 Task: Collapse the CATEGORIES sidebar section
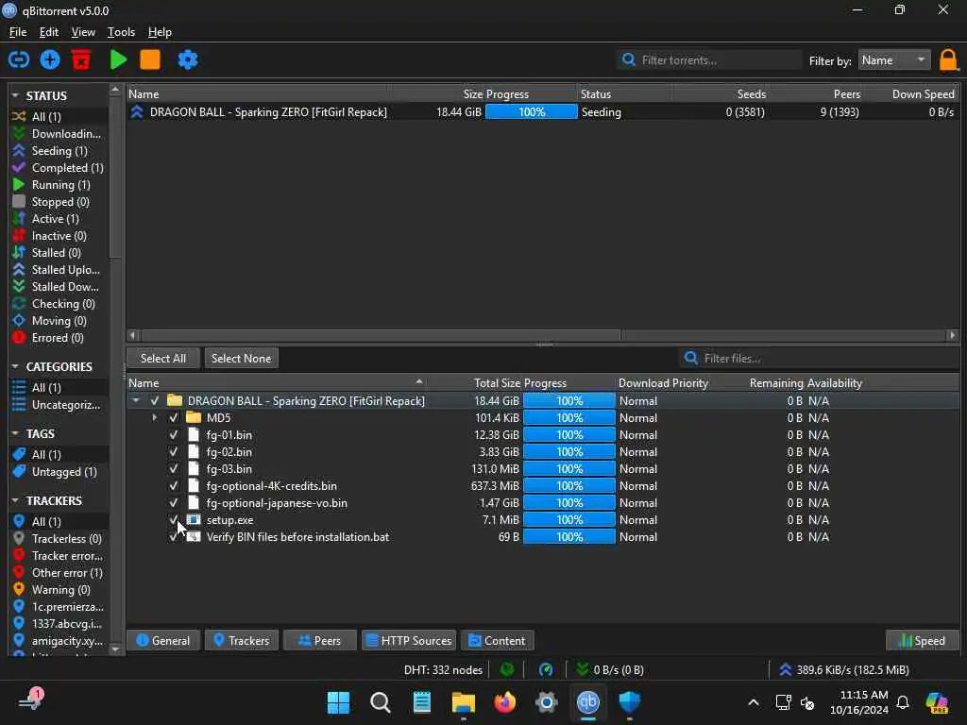pyautogui.click(x=15, y=366)
